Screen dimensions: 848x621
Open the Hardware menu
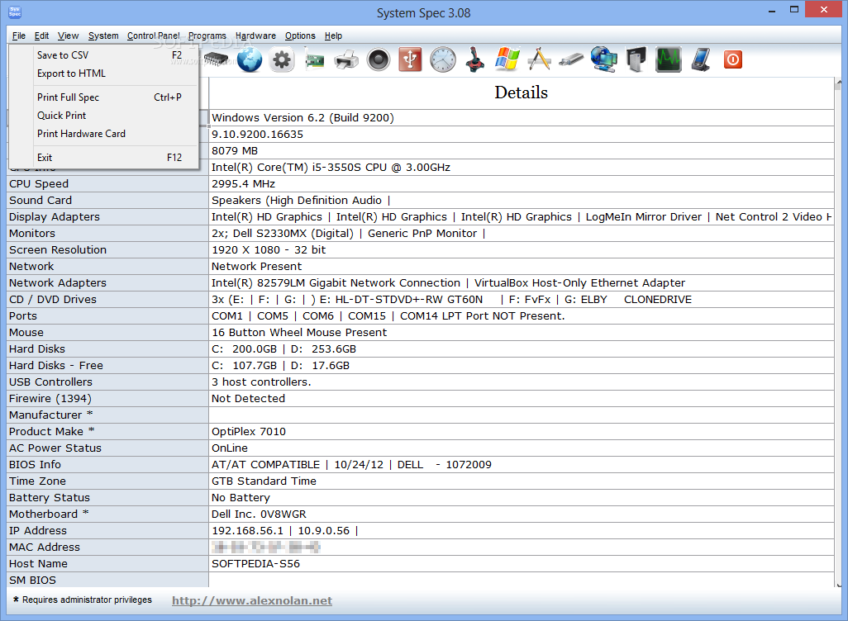pyautogui.click(x=256, y=36)
